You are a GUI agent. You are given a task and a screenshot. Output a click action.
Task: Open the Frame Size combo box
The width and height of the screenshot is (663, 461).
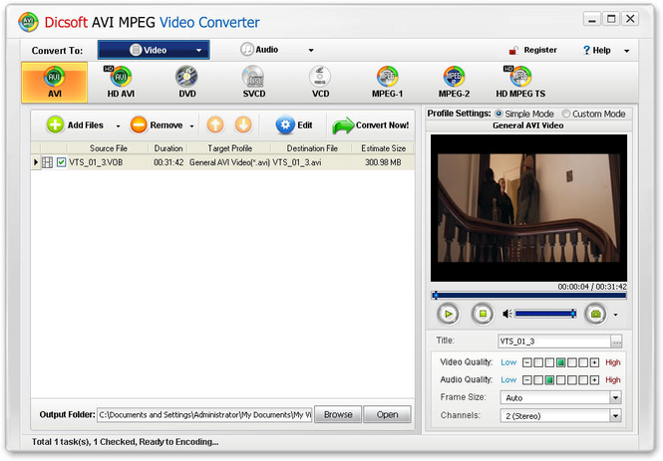tap(560, 397)
